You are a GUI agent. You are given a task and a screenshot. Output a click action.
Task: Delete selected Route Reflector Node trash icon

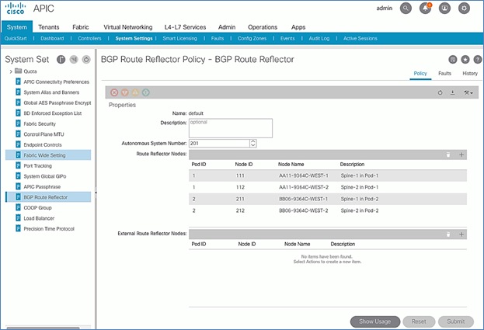(448, 155)
